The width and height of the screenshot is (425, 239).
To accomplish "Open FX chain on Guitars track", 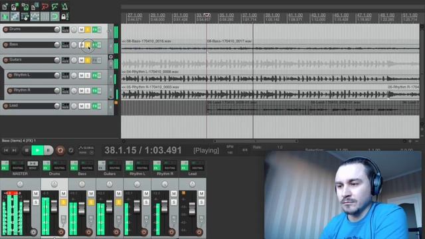I will point(95,60).
